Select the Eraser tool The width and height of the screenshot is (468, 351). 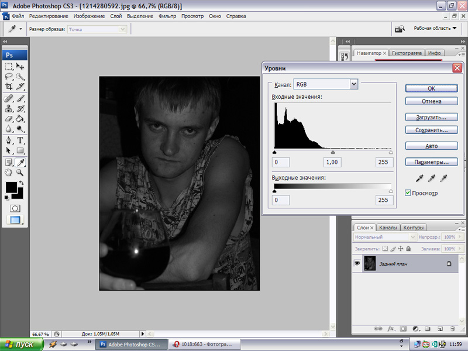pyautogui.click(x=9, y=119)
